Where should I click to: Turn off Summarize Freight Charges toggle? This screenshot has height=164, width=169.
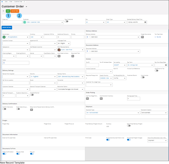128,140
